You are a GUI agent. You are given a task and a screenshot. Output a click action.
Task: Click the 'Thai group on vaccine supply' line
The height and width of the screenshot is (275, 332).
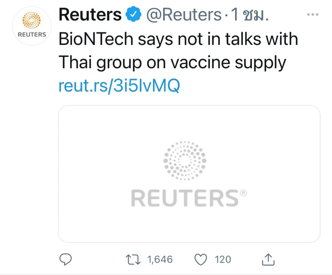click(172, 62)
